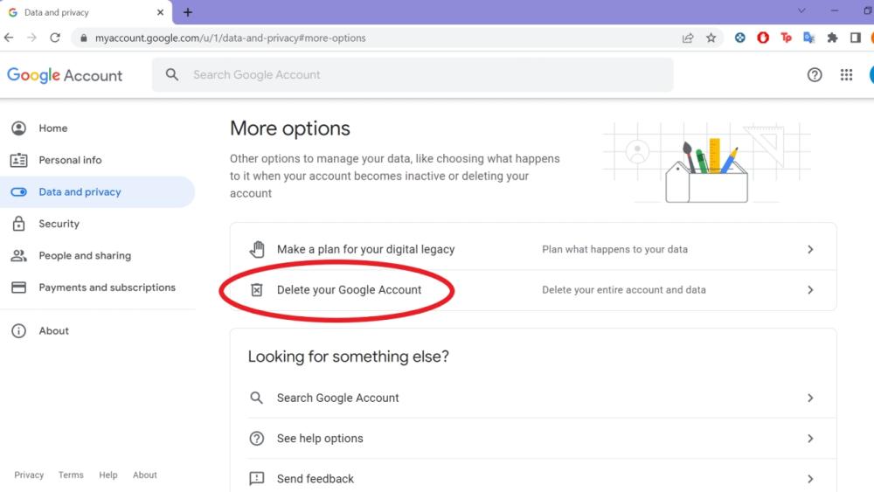Open the tab search dropdown arrow
Image resolution: width=874 pixels, height=492 pixels.
click(x=801, y=10)
